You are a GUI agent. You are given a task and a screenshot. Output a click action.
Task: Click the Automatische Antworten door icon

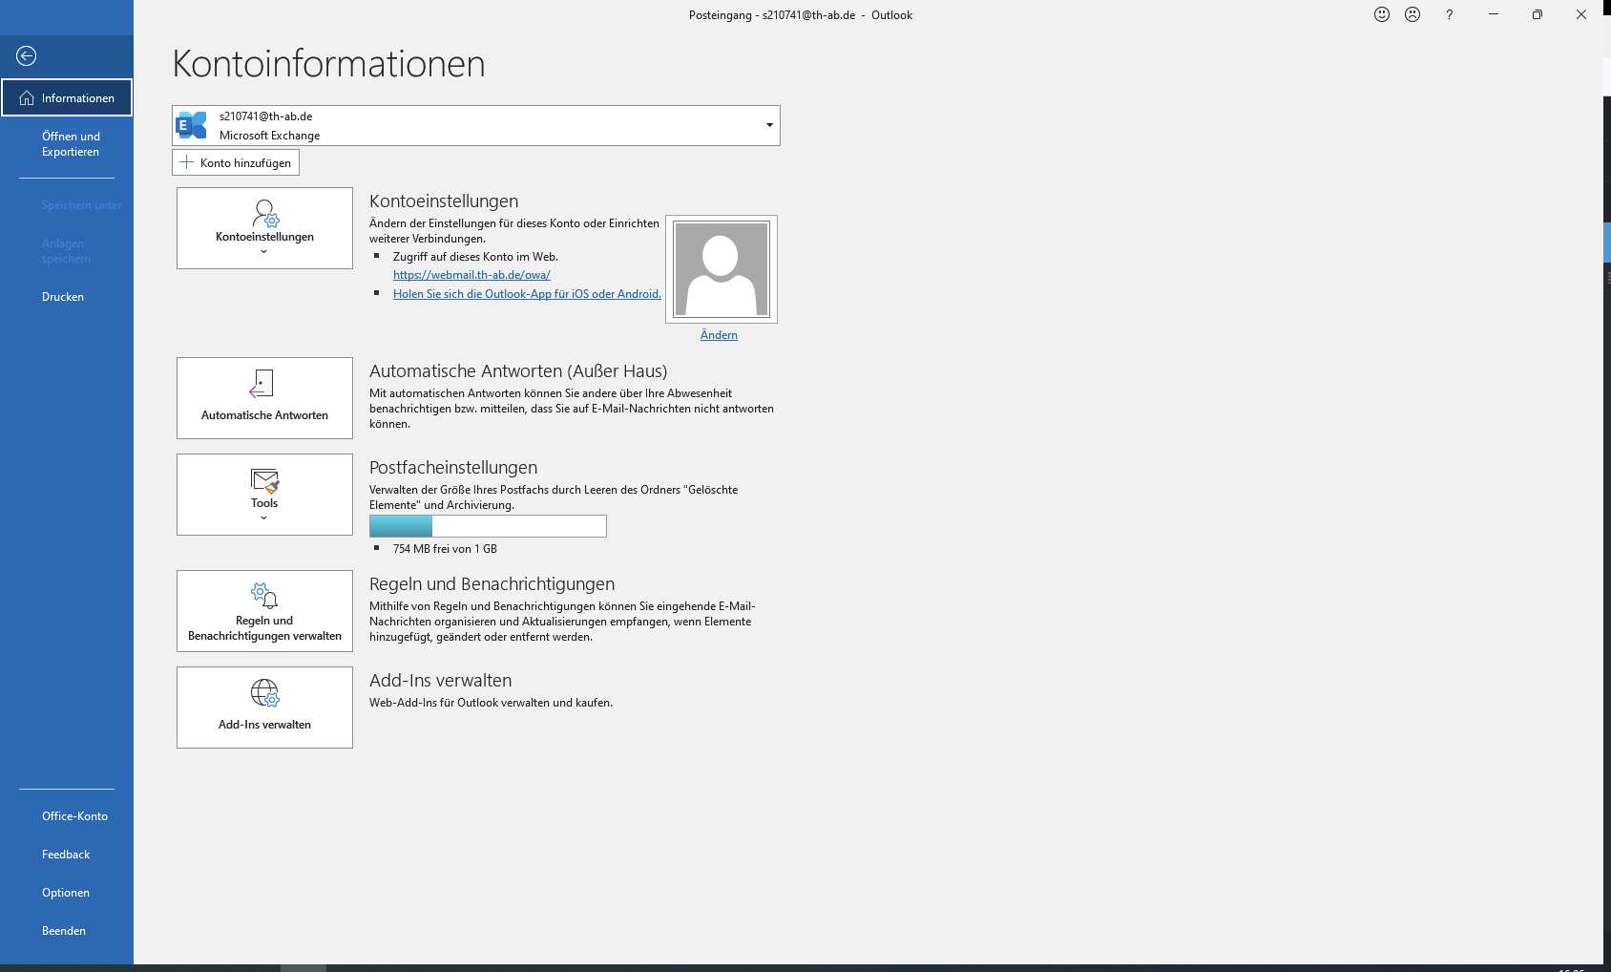click(261, 384)
